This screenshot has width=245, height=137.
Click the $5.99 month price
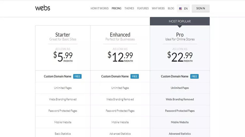click(63, 57)
